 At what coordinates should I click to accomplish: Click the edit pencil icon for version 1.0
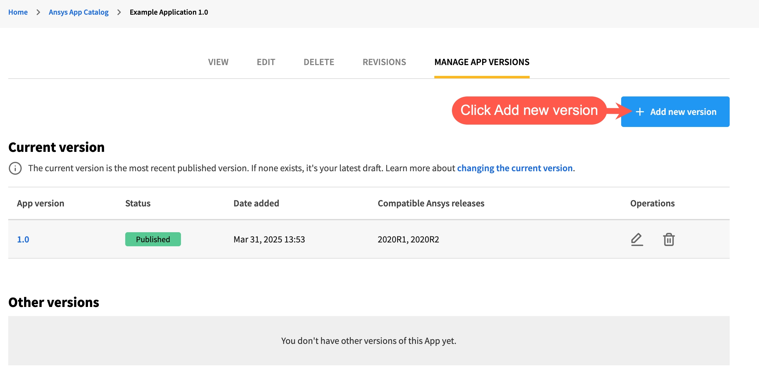[637, 239]
